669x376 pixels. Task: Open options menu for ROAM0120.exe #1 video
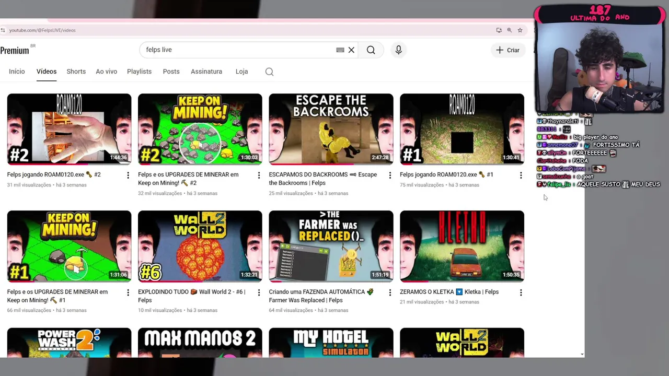pos(521,175)
